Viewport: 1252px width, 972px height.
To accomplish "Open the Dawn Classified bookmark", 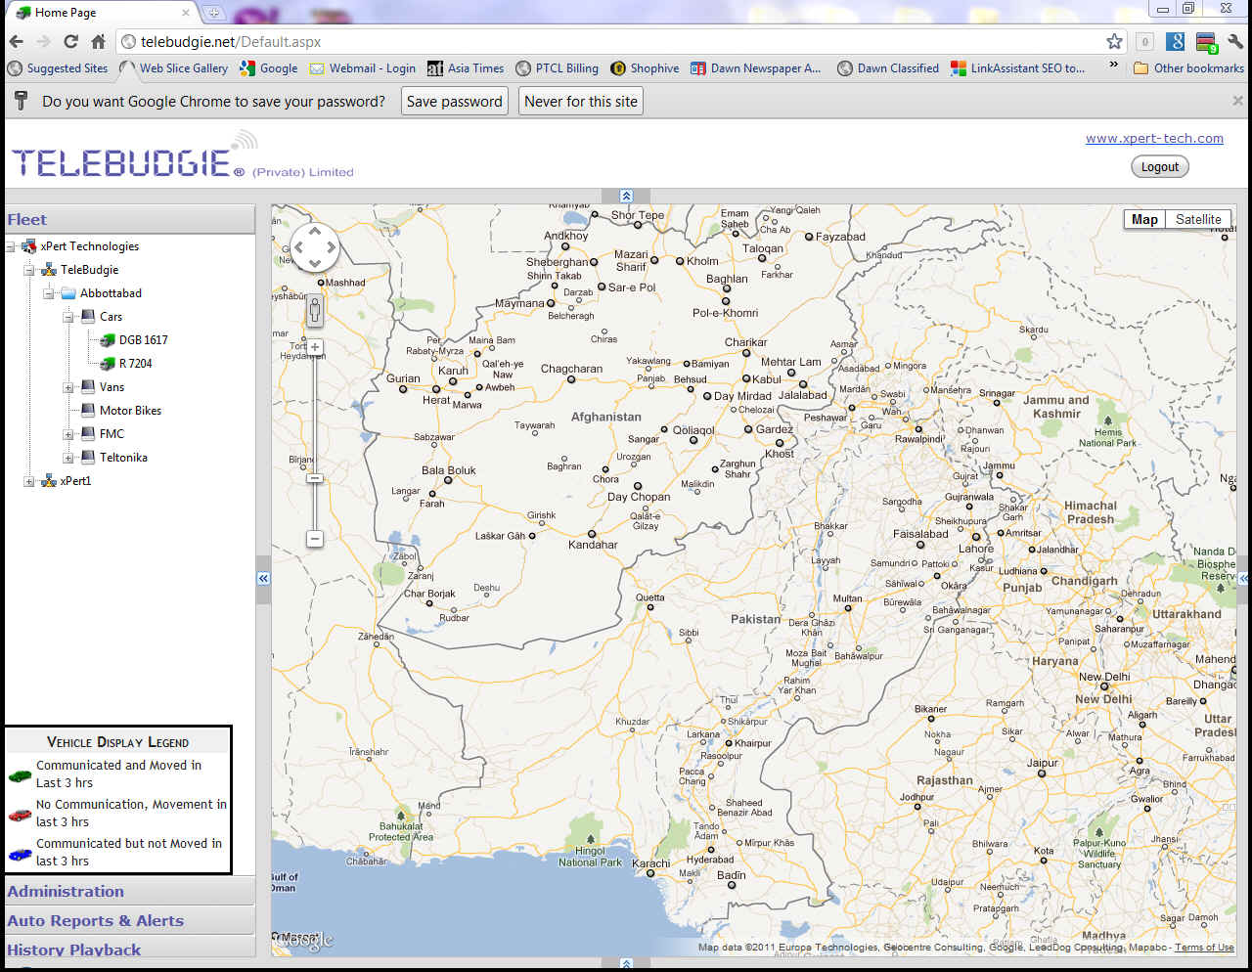I will (888, 68).
